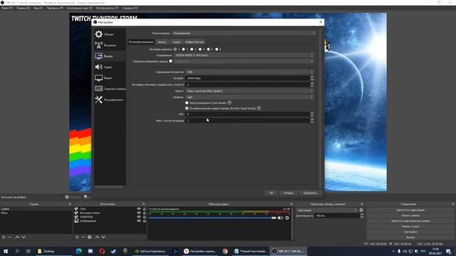Mute the audio mixer speaker icon
Viewport: 456px width, 256px height.
pyautogui.click(x=280, y=218)
